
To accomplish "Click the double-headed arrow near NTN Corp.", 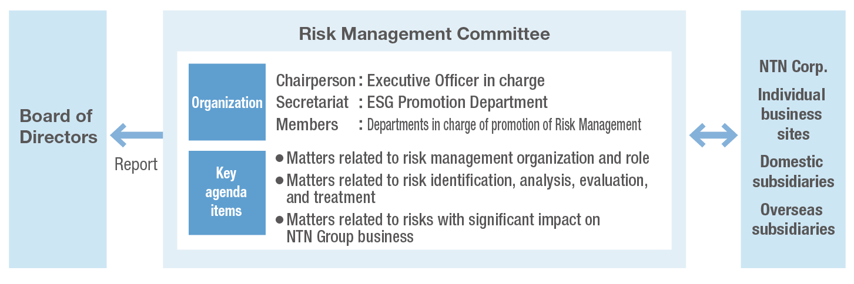I will tap(713, 135).
